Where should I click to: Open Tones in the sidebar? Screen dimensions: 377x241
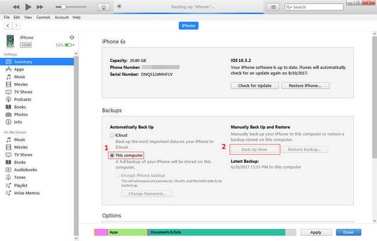point(20,177)
